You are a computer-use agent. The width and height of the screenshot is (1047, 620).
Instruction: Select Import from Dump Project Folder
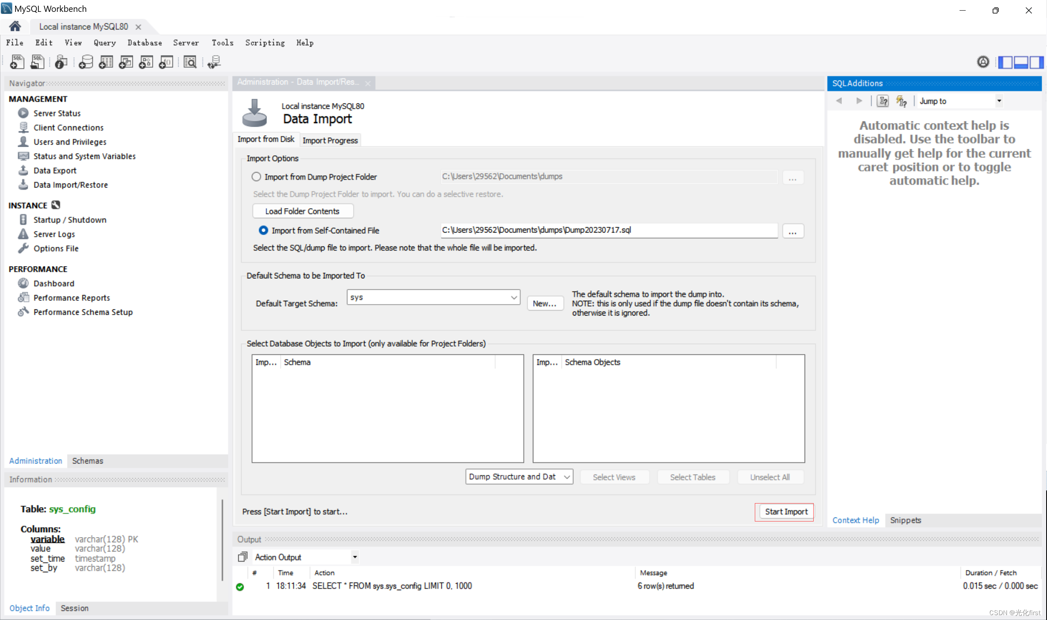(x=256, y=177)
